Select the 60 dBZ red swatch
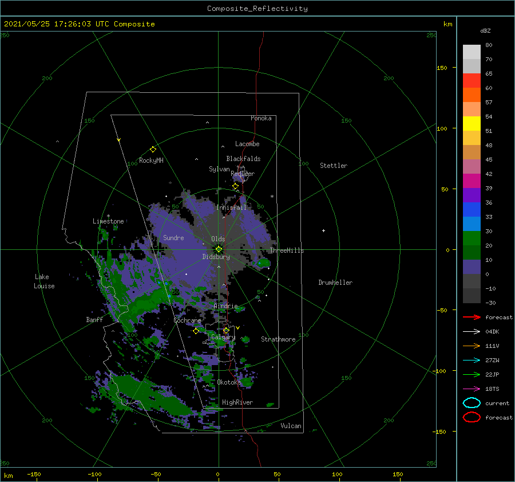The height and width of the screenshot is (482, 515). point(472,80)
